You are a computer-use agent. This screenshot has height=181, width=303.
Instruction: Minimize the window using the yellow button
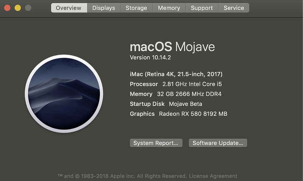click(18, 8)
